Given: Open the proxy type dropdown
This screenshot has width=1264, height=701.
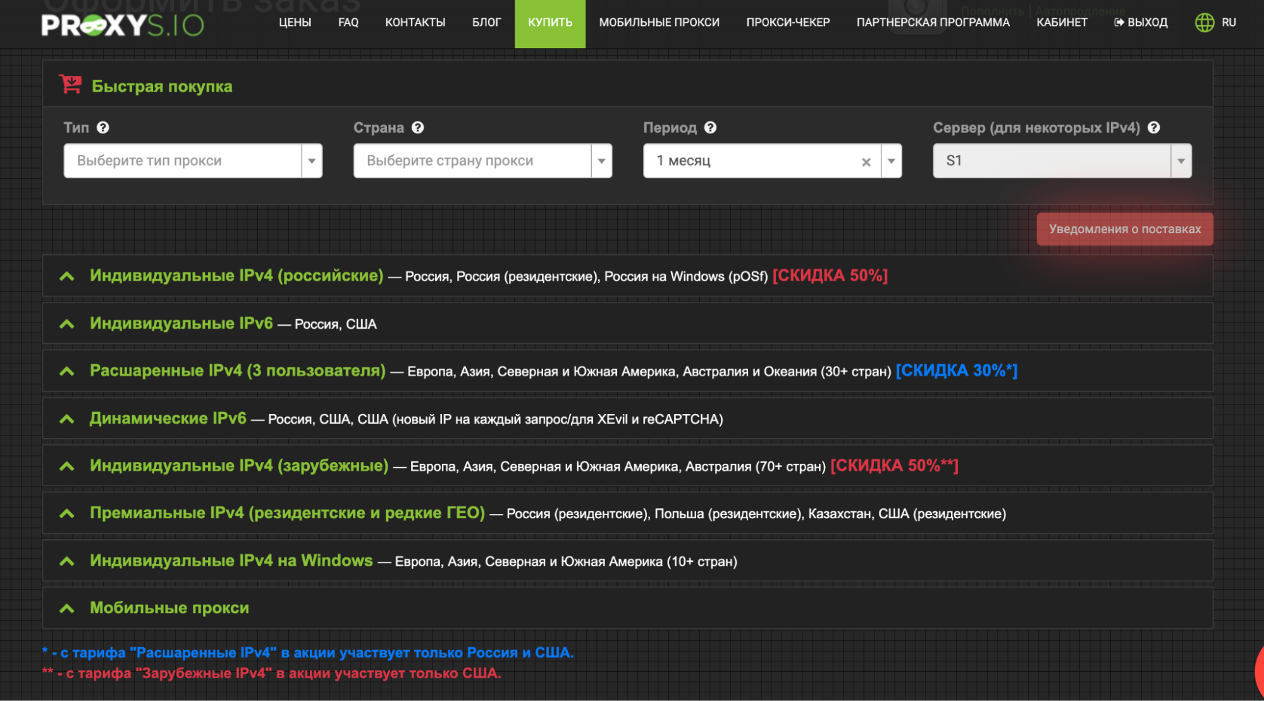Looking at the screenshot, I should tap(193, 161).
